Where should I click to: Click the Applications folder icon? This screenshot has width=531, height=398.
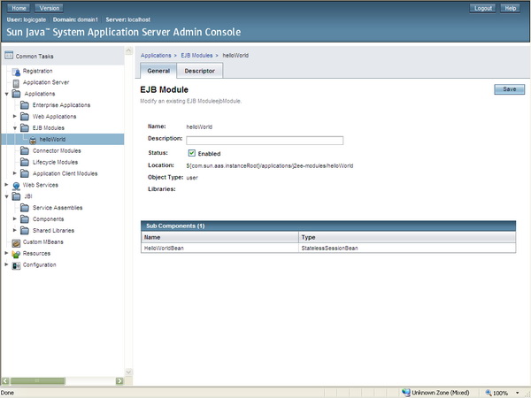coord(16,94)
